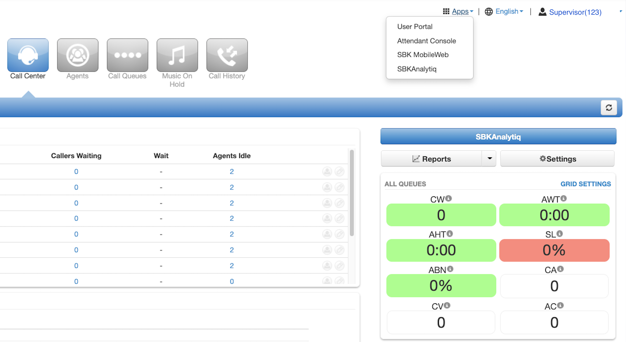Show info for the SL metric
Image resolution: width=626 pixels, height=342 pixels.
[560, 234]
